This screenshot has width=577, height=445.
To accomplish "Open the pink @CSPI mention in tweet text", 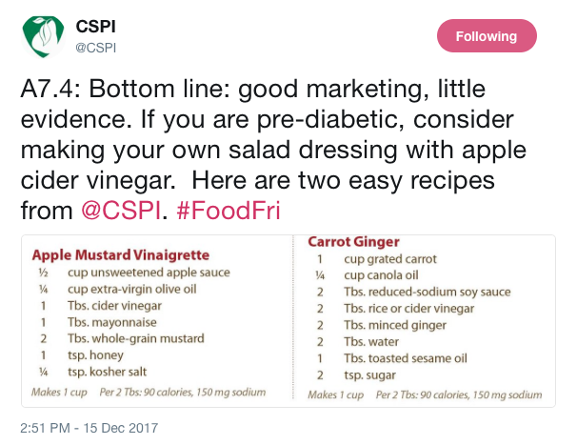I will pyautogui.click(x=121, y=211).
